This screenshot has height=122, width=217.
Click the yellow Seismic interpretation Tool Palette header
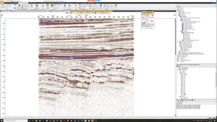coord(147,12)
